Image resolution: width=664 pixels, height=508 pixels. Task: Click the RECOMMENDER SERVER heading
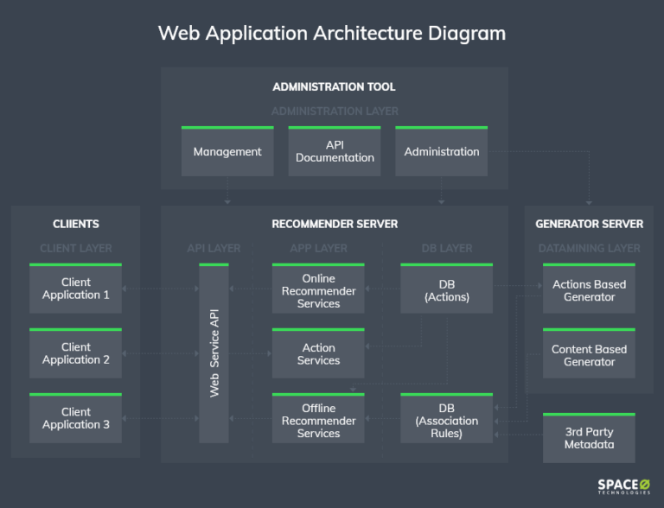pos(335,224)
